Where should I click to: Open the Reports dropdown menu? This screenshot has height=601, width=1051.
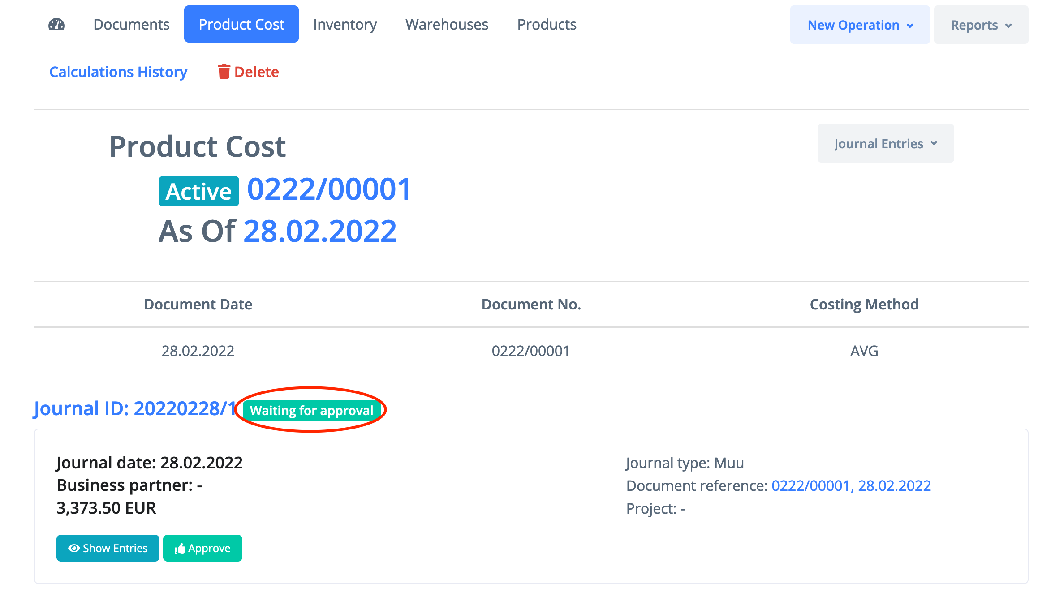[x=981, y=25]
